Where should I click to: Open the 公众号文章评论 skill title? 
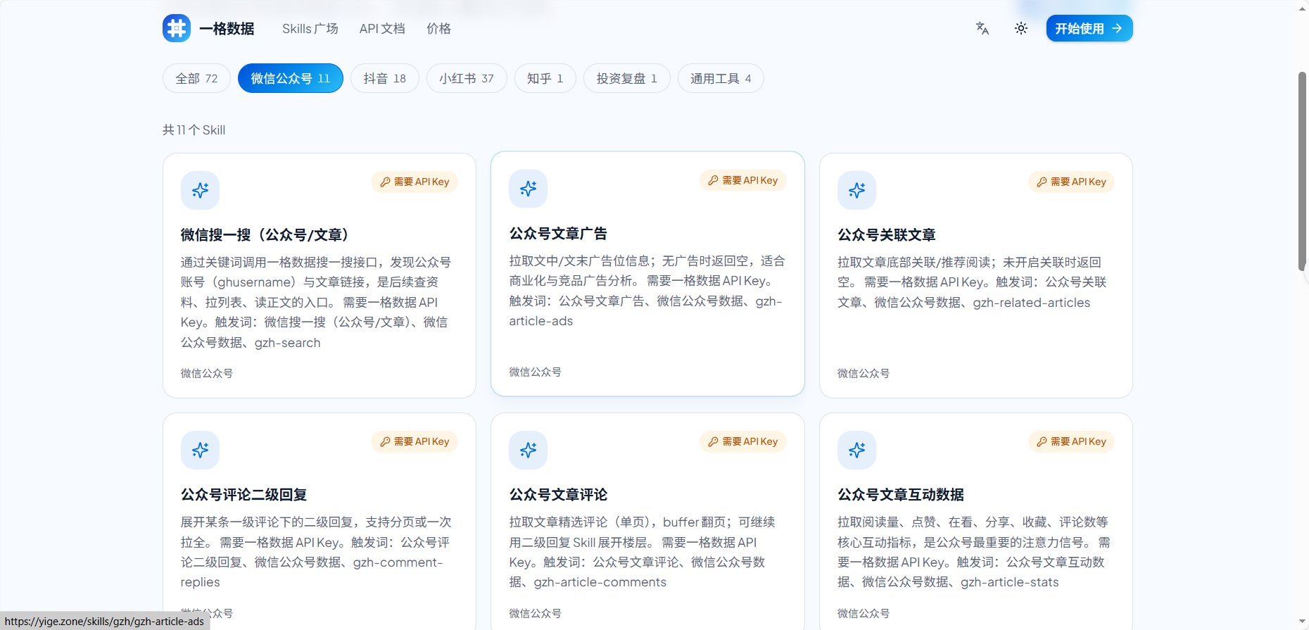tap(558, 494)
